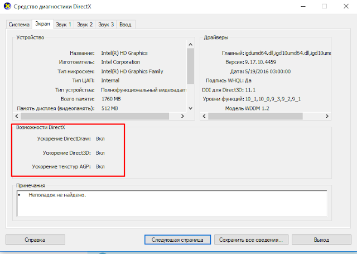Click the driver date '5/19/2016 03:00:00'
Screen dimensions: 357x254
[268, 71]
